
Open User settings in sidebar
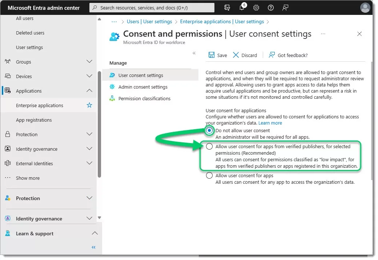[29, 48]
